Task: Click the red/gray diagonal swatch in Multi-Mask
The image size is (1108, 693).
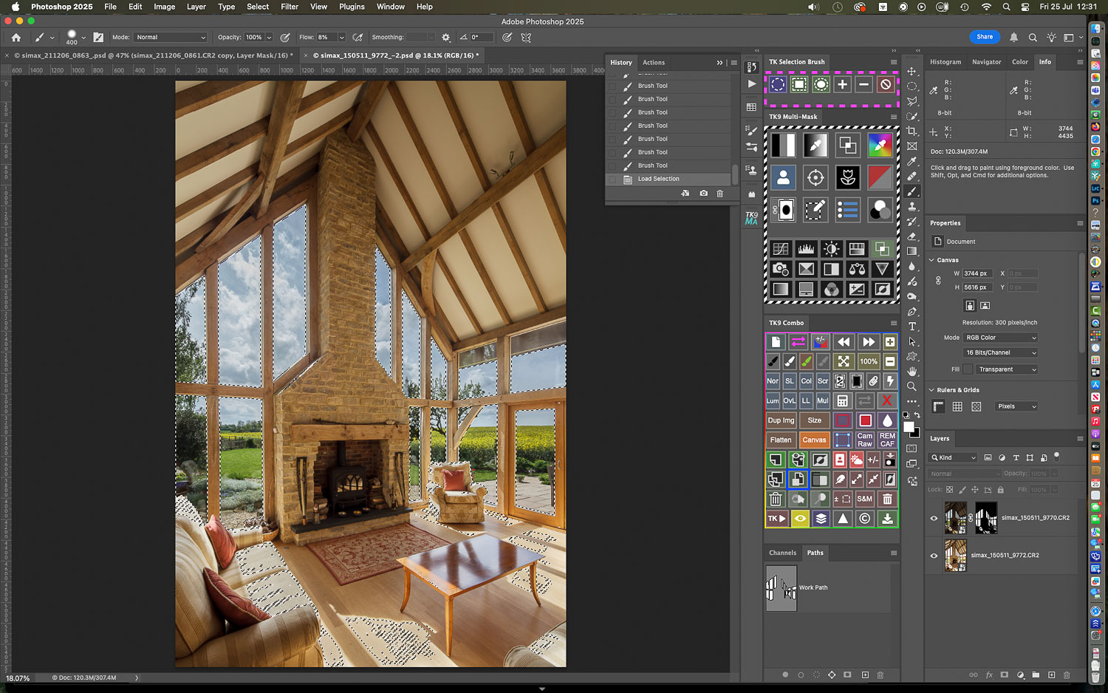Action: tap(880, 177)
